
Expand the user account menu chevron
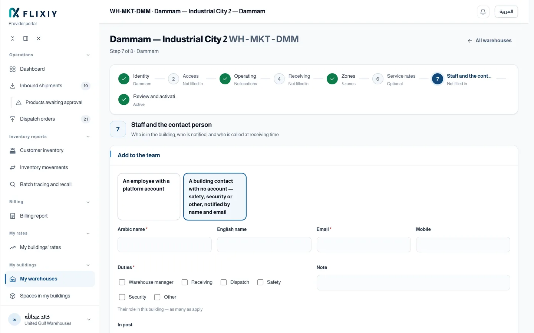pyautogui.click(x=89, y=320)
